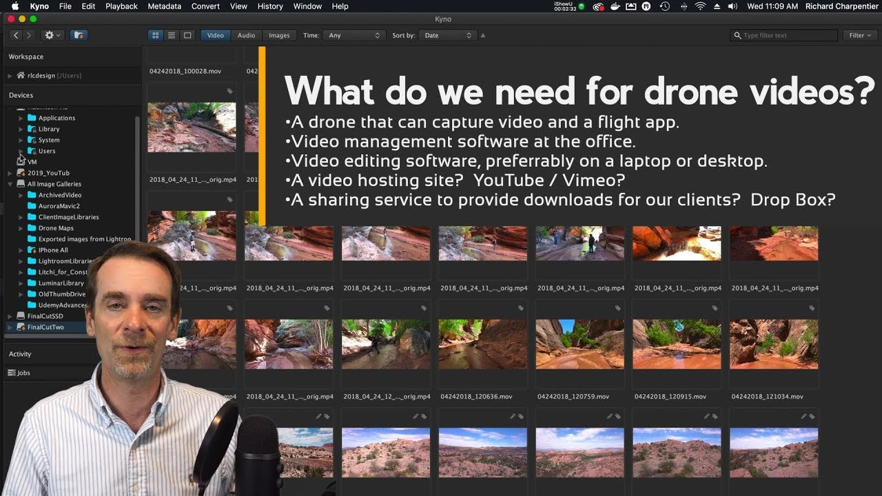Toggle the Images media filter

click(x=279, y=35)
